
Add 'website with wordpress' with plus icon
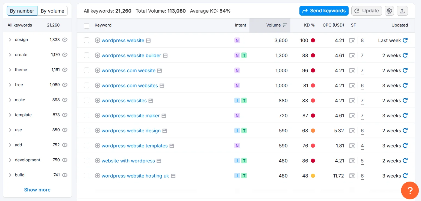(x=98, y=161)
